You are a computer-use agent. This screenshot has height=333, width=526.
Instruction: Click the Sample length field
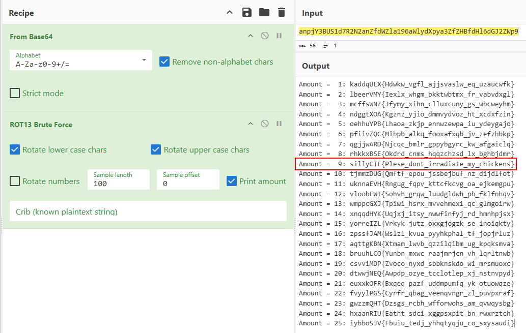pos(119,183)
